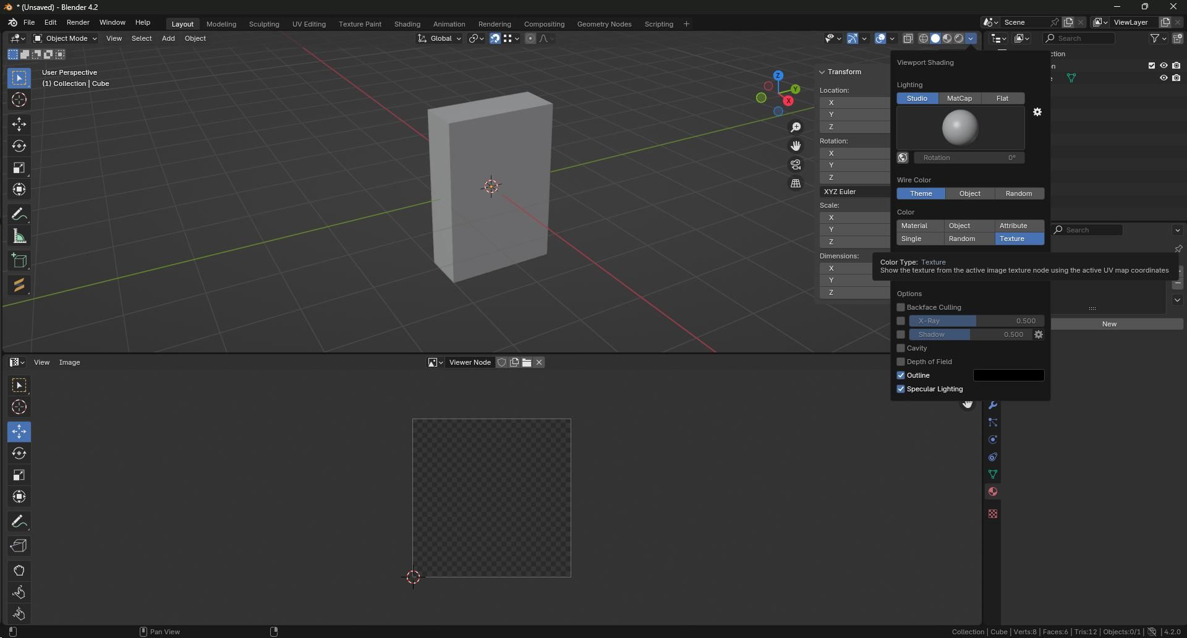Hide the Cube using its eye toggle
1187x638 pixels.
[1164, 78]
